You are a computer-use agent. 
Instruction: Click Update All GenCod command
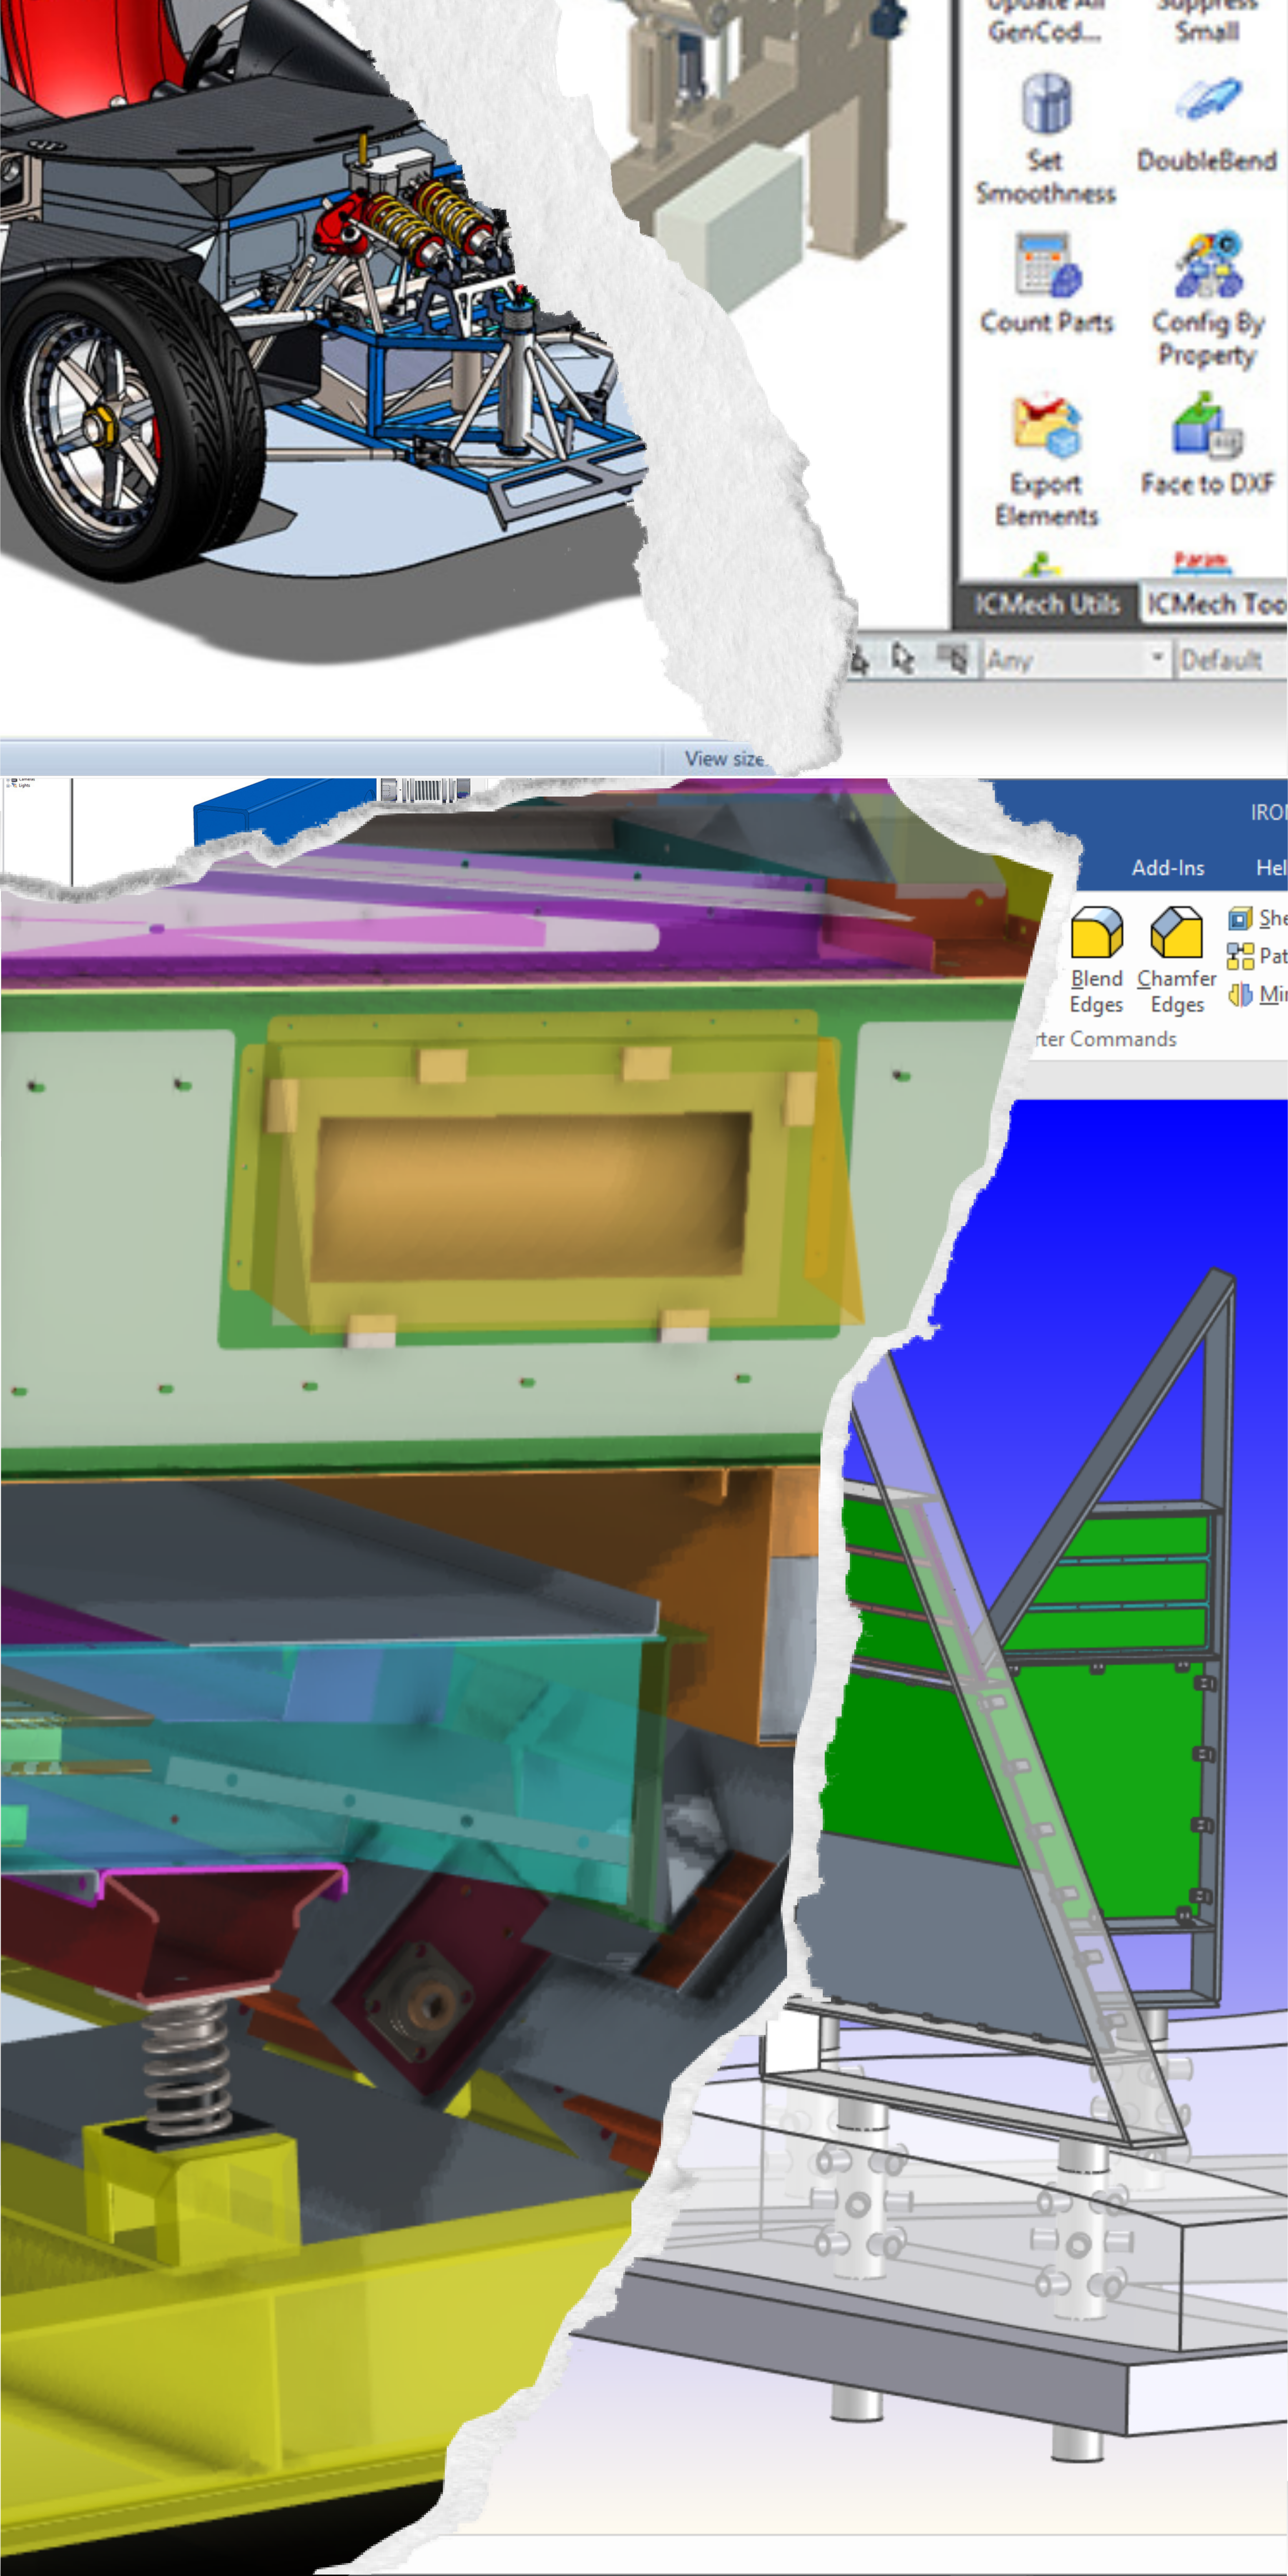(x=1044, y=22)
